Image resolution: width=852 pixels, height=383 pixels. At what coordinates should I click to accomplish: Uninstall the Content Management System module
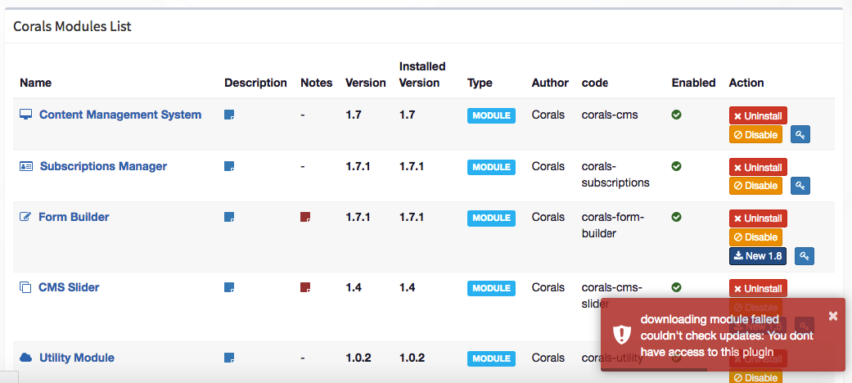(758, 115)
